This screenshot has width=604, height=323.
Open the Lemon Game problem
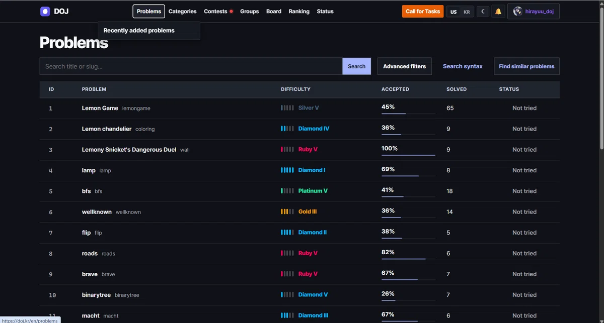100,108
